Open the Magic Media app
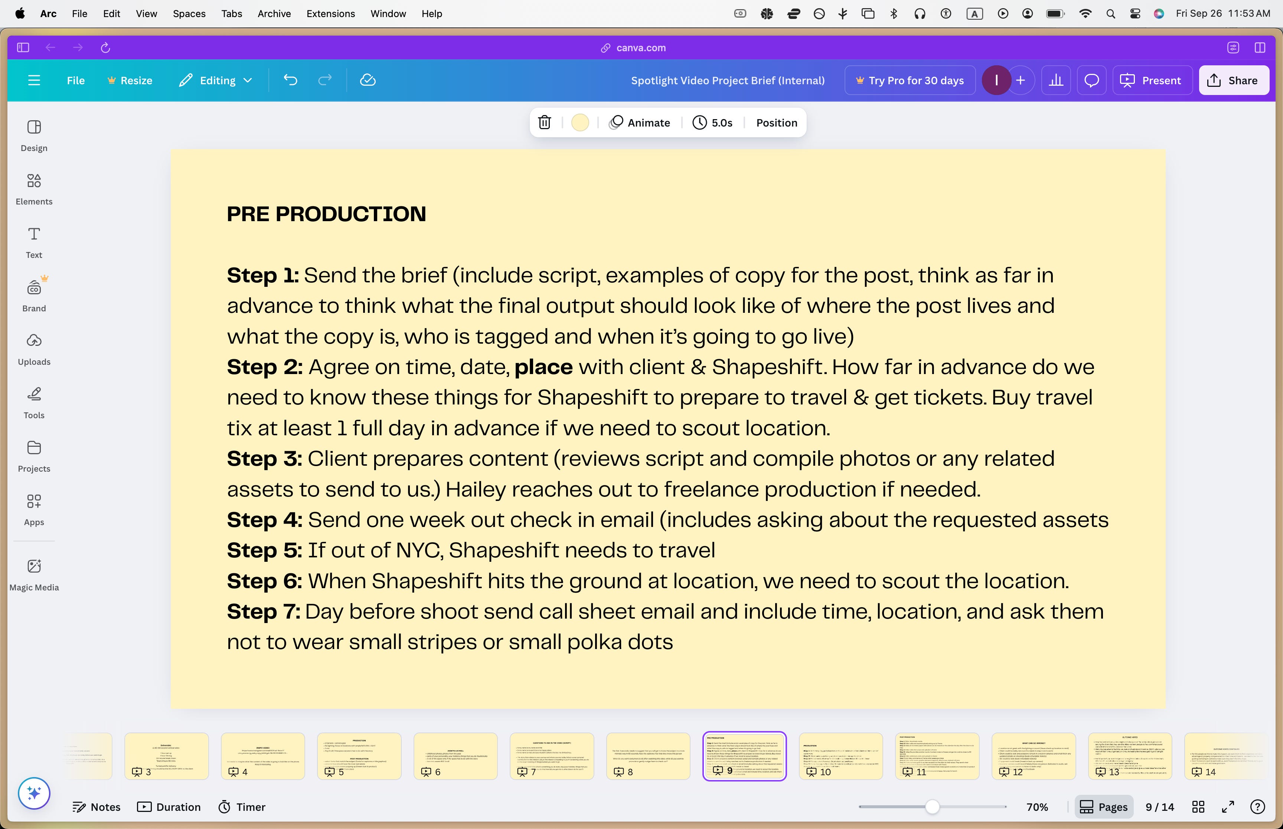 [x=34, y=575]
